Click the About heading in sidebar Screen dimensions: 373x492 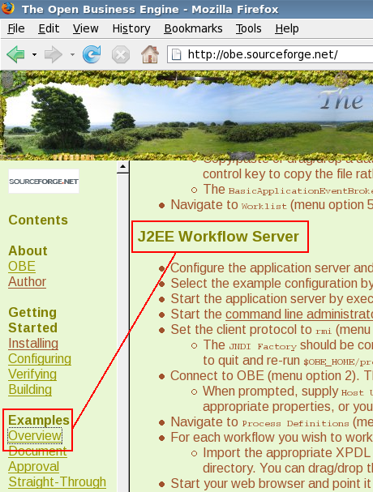coord(28,250)
